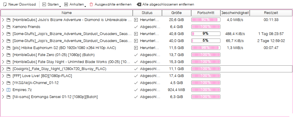Viewport: 293px width, 117px height.
Task: Click the Alle abgeschlossenen entfernen button label
Action: 168,4
